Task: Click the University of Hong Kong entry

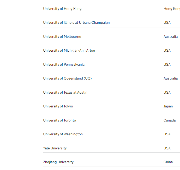Action: (x=62, y=9)
